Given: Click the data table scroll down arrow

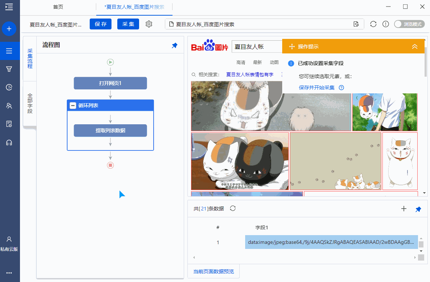Looking at the screenshot, I should (421, 251).
